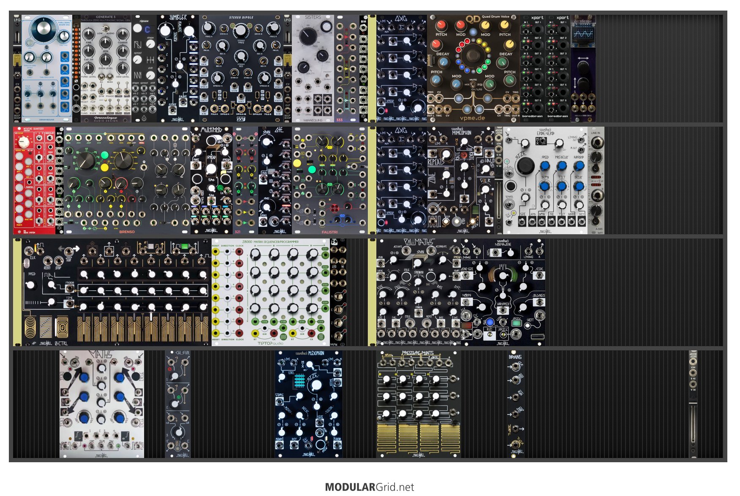Open the MODULARGrid.net logo link
Image resolution: width=740 pixels, height=496 pixels.
click(x=370, y=487)
